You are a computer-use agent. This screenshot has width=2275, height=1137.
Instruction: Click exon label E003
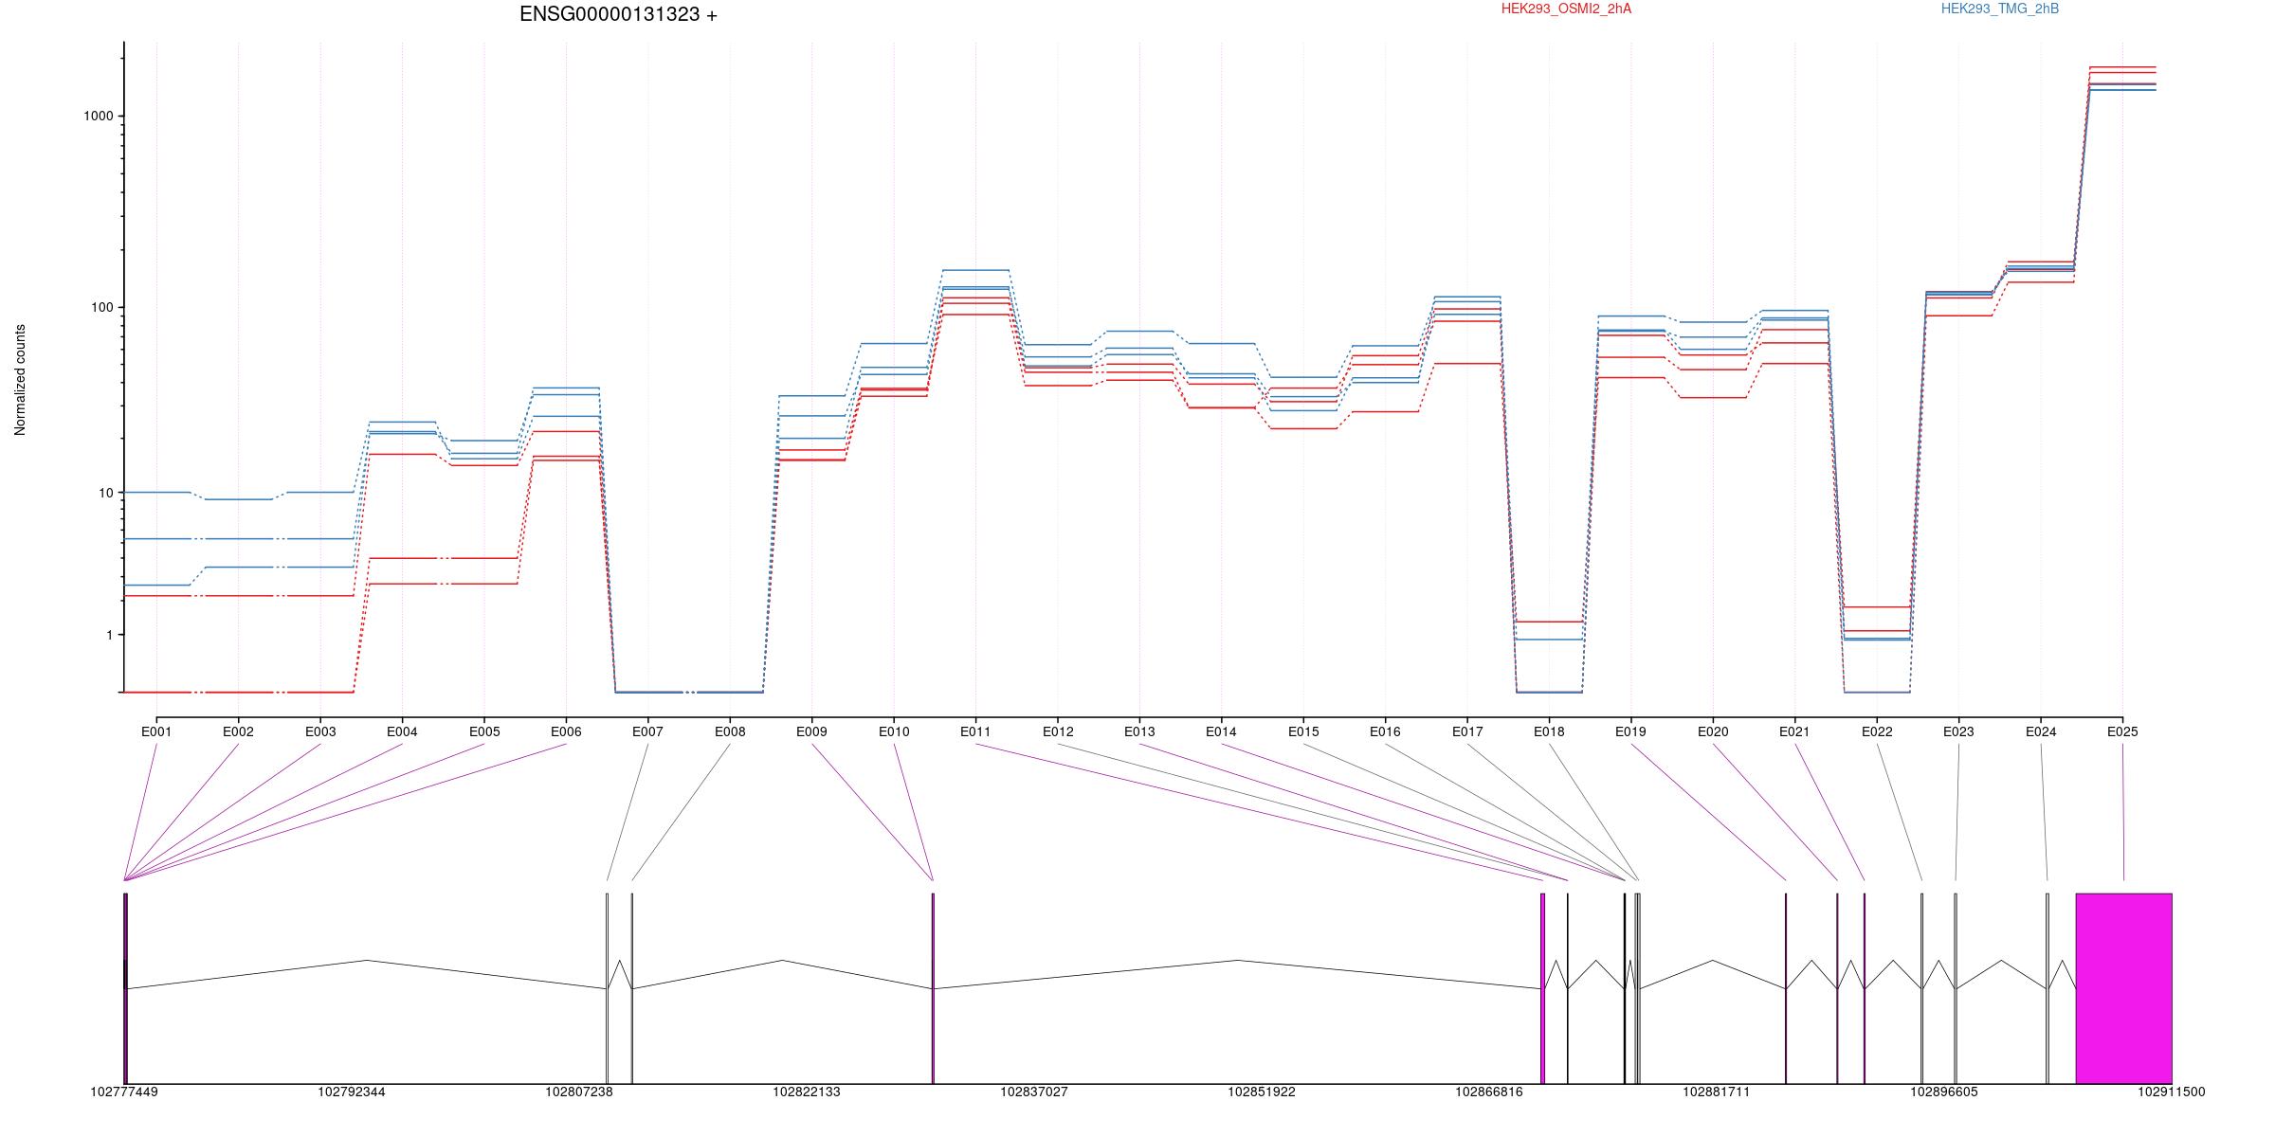click(x=320, y=731)
